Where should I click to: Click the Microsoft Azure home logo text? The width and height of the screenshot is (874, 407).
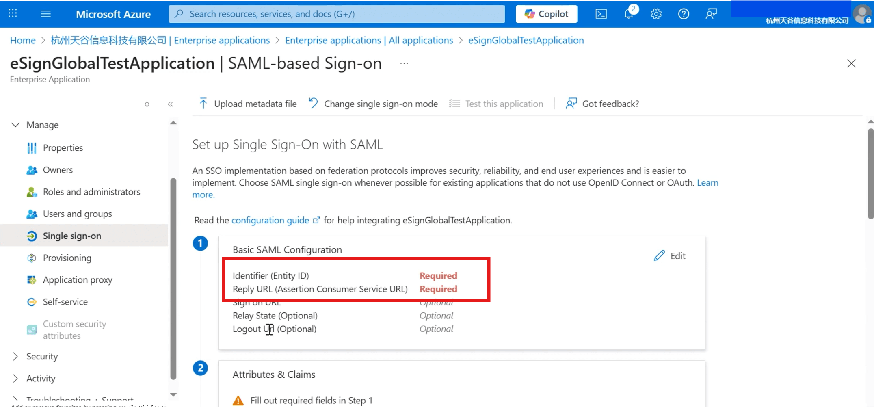113,14
